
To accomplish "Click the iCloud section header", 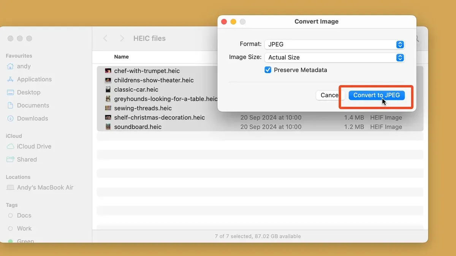I will coord(14,136).
